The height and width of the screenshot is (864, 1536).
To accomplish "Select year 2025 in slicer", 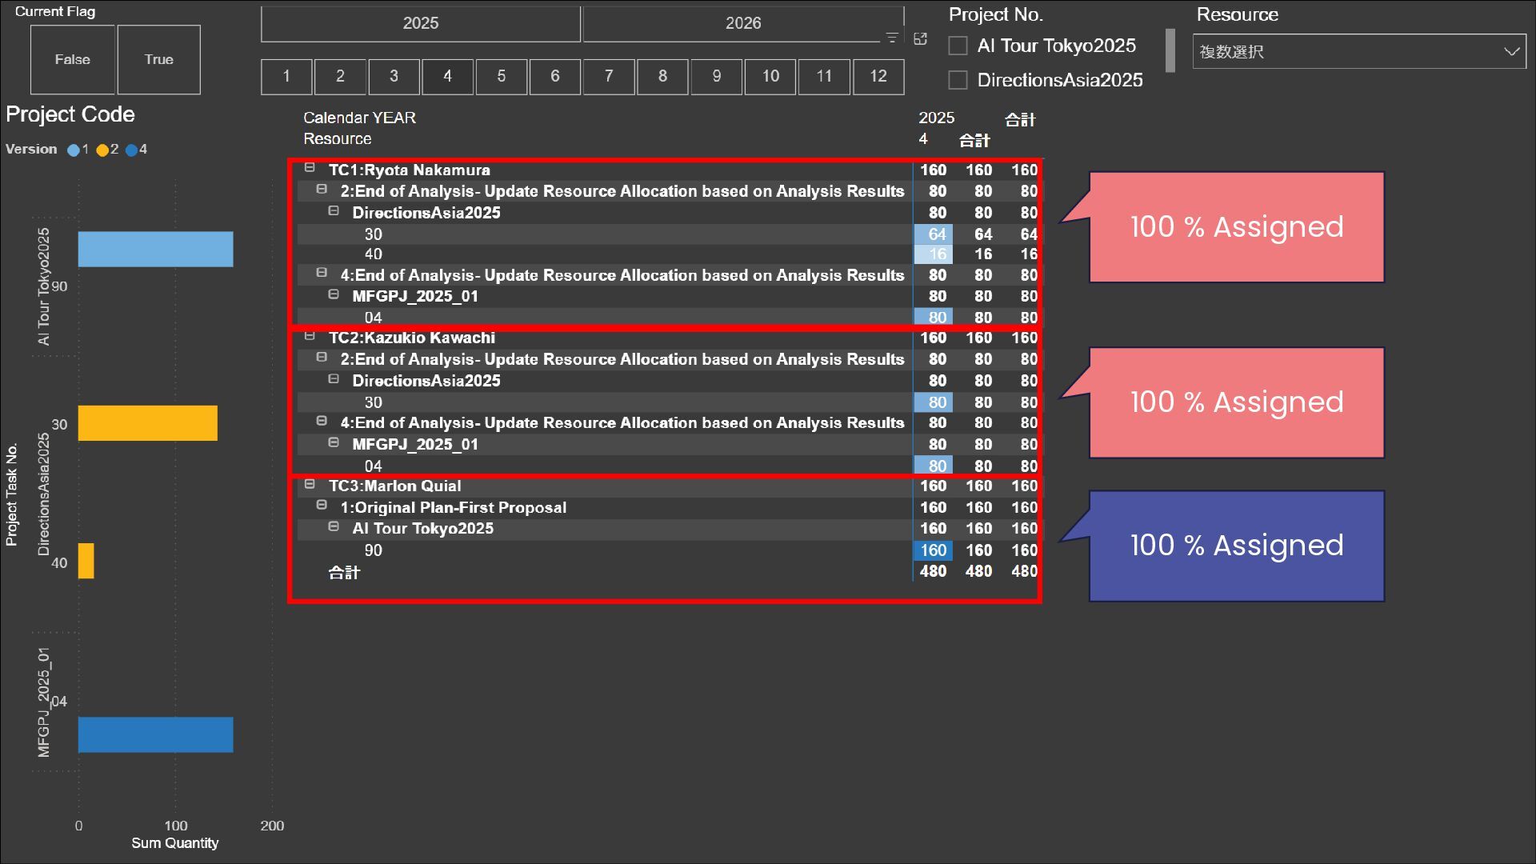I will [420, 23].
